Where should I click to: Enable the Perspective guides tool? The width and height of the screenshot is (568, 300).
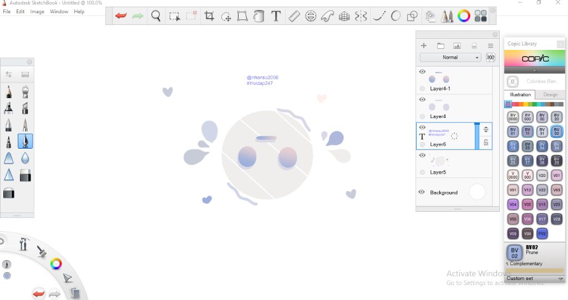pyautogui.click(x=344, y=16)
